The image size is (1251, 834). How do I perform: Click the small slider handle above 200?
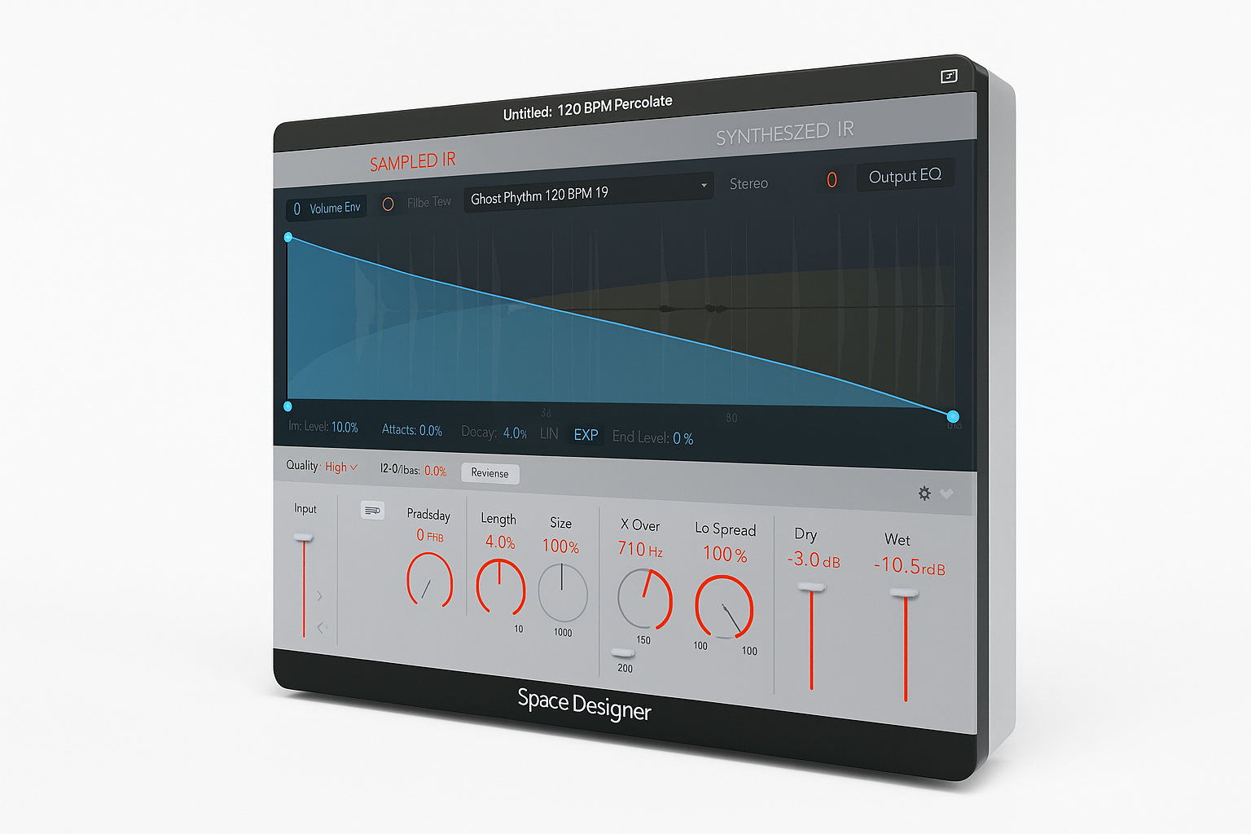click(623, 652)
